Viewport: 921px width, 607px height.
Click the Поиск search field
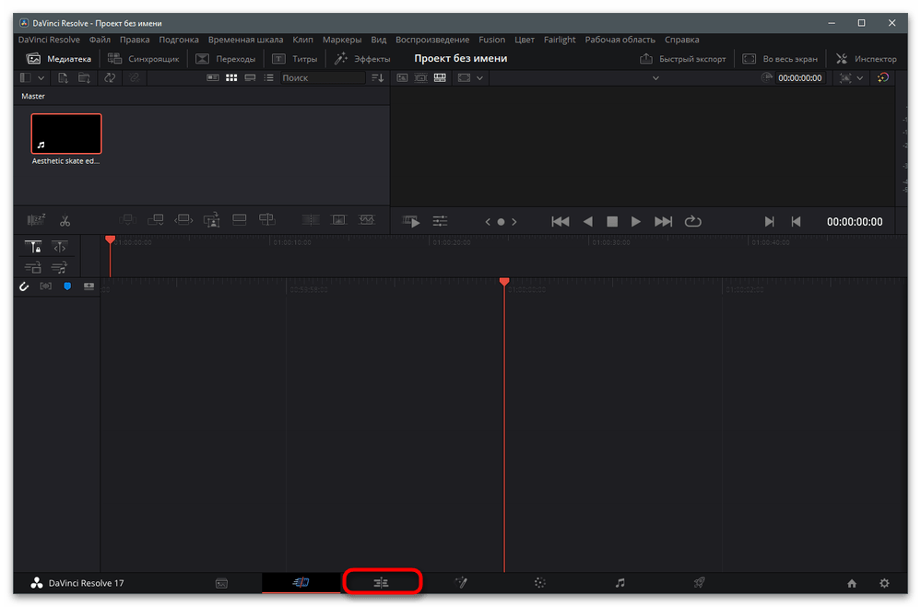323,77
